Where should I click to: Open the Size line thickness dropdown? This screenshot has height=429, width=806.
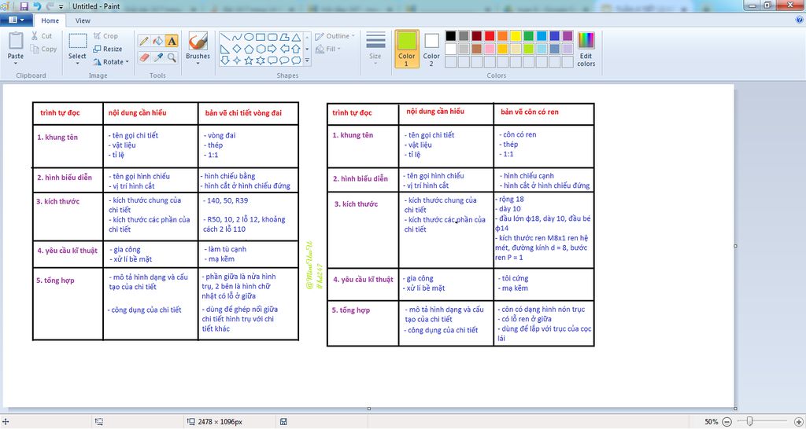click(375, 49)
